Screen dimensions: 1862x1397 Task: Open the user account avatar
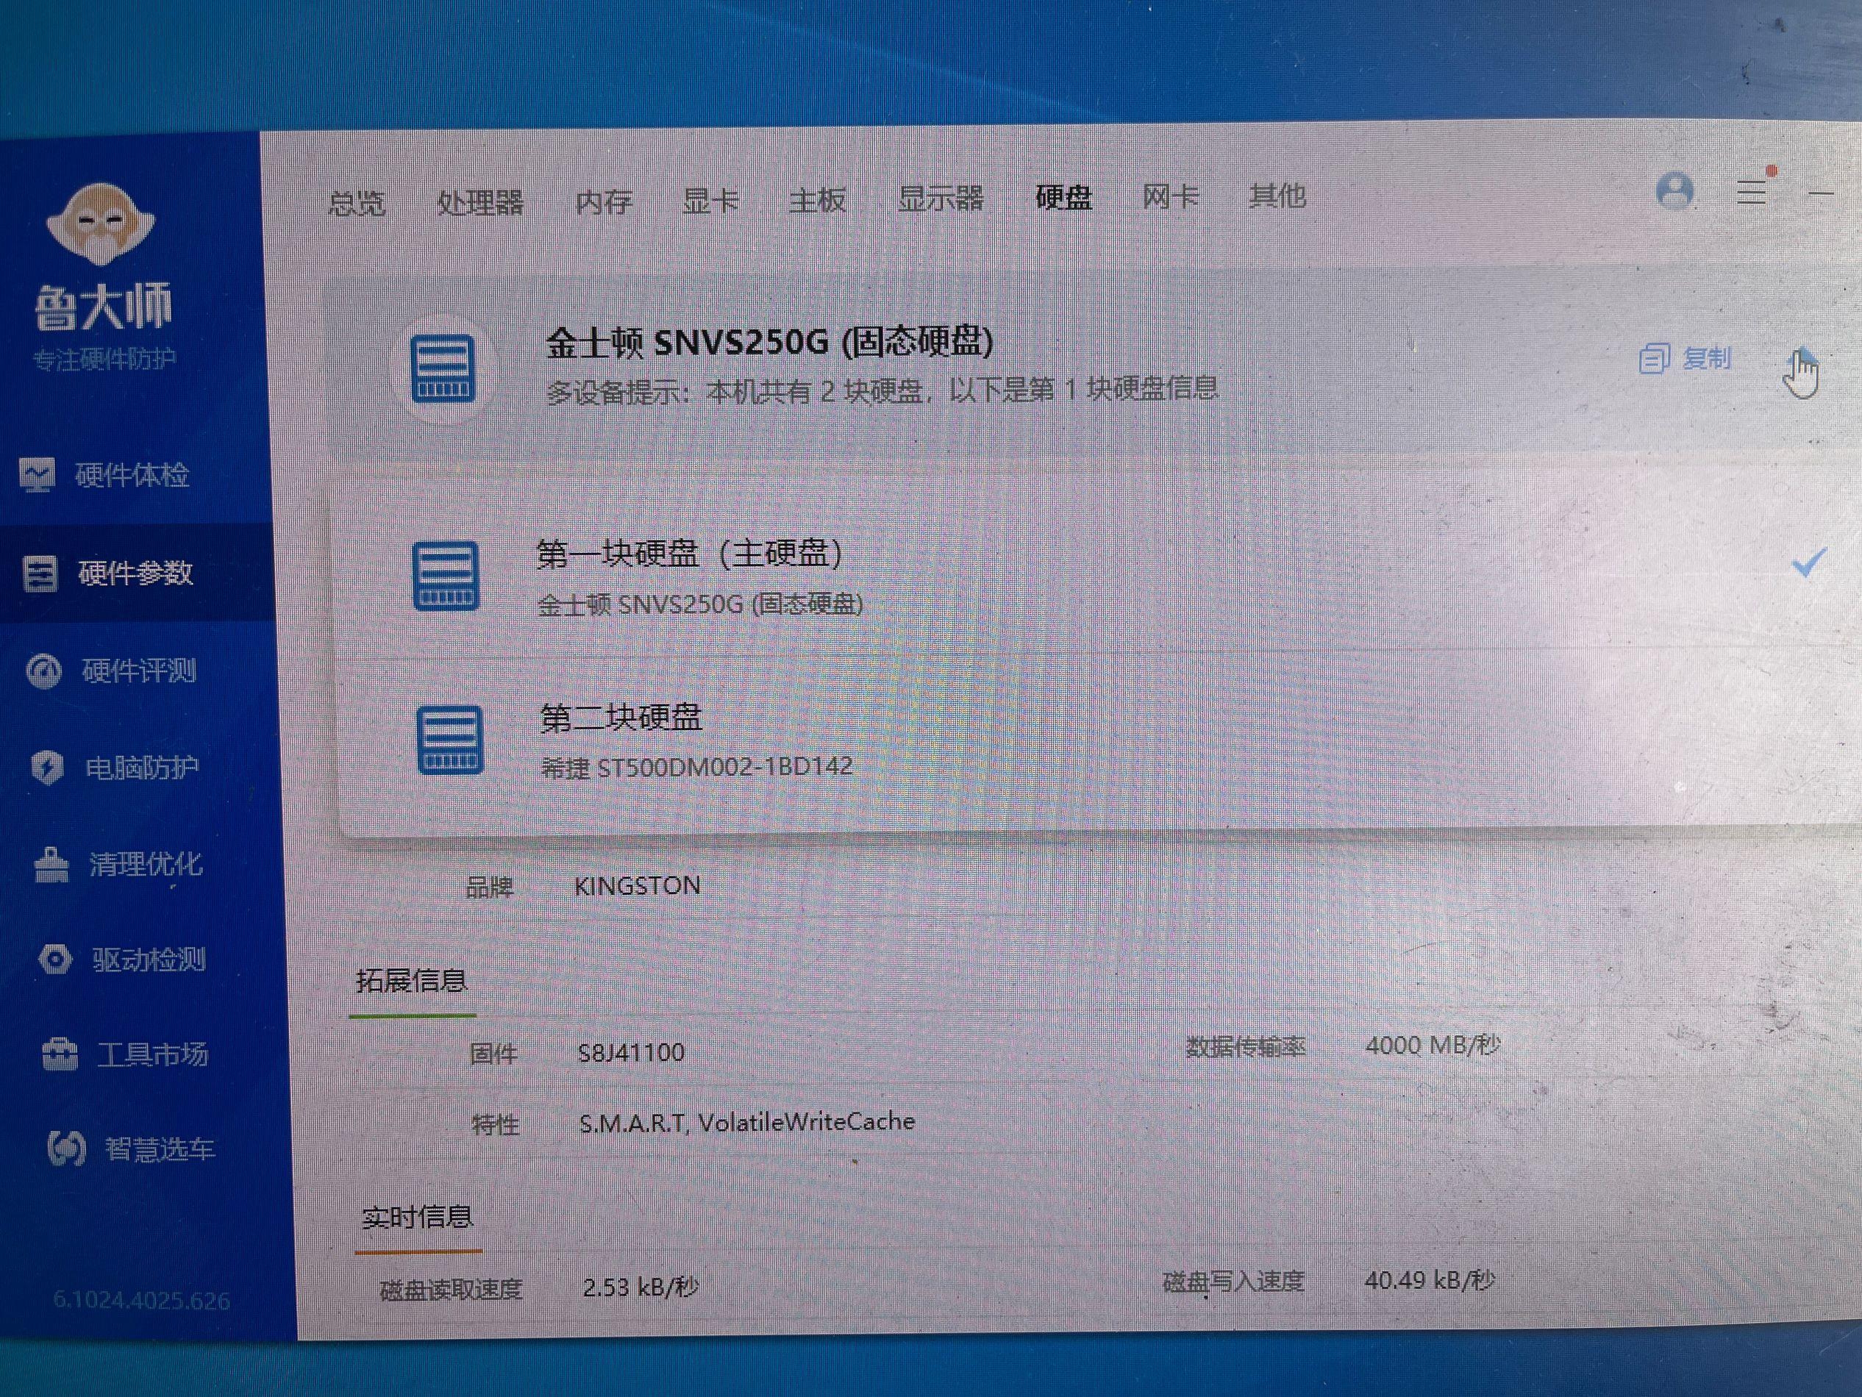[x=1675, y=191]
